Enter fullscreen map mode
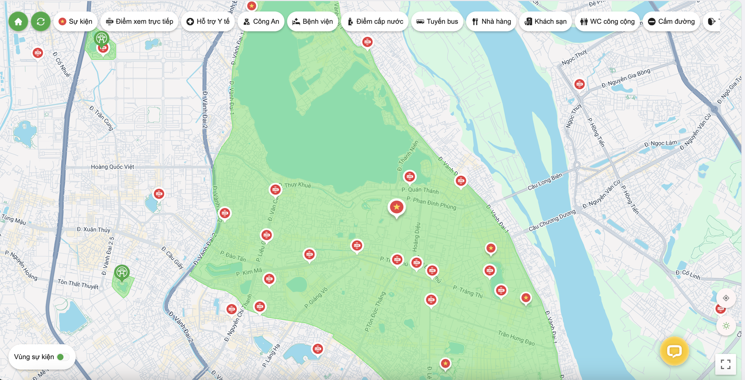Screen dimensions: 745x380 click(x=725, y=364)
